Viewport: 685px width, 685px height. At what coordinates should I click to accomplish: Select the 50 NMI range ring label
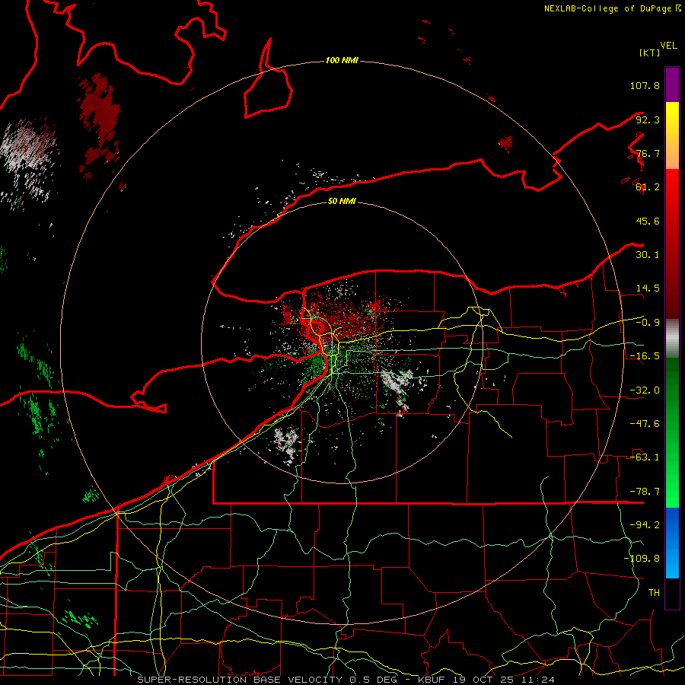(342, 201)
